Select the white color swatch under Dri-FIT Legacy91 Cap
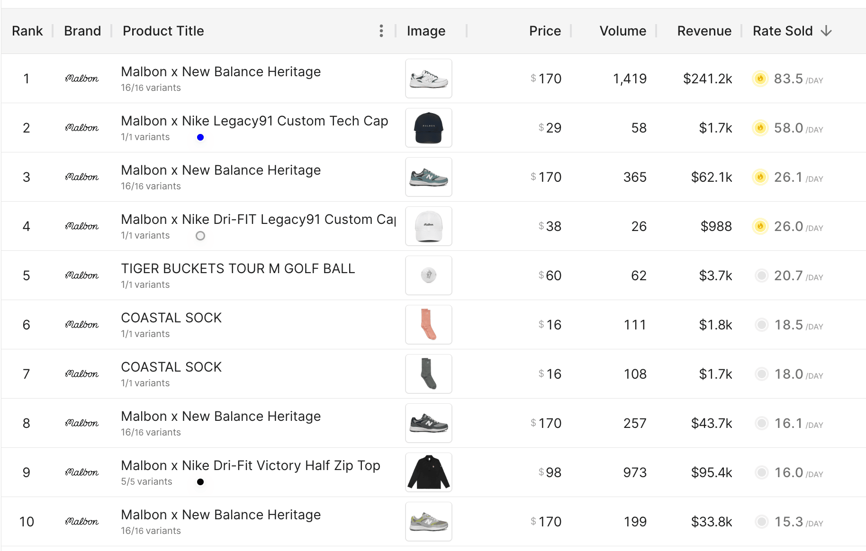Screen dimensions: 866x551 click(x=200, y=236)
